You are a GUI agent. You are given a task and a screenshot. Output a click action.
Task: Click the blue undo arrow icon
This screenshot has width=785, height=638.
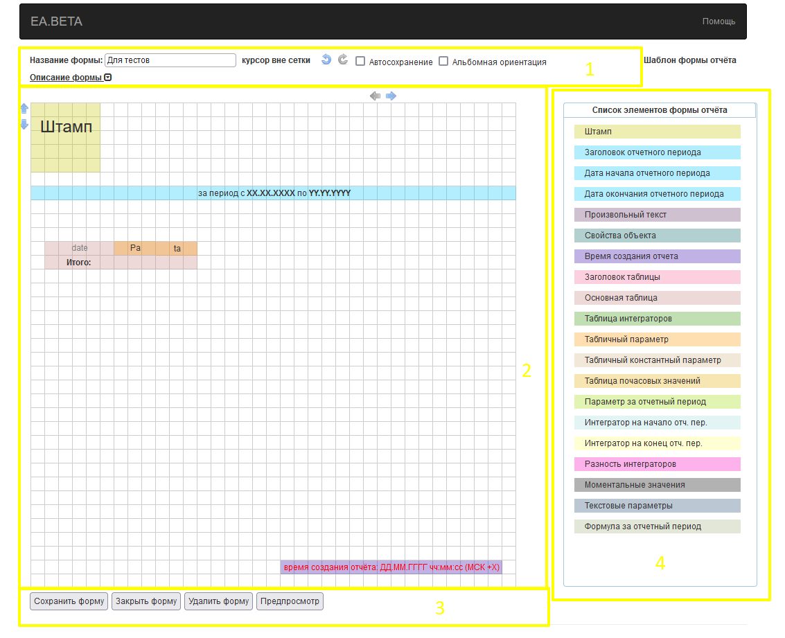pos(326,60)
